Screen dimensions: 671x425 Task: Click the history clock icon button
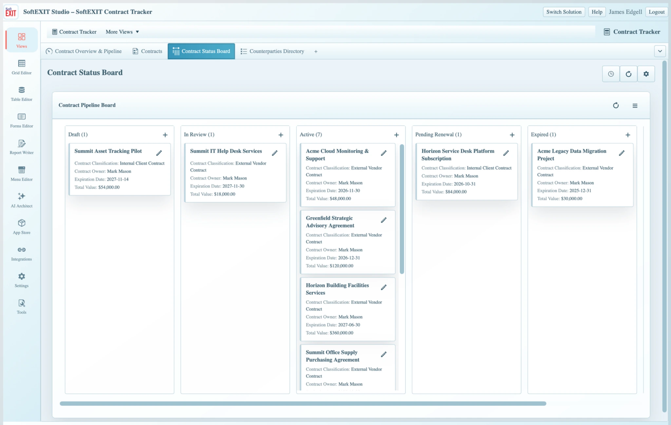pos(611,74)
